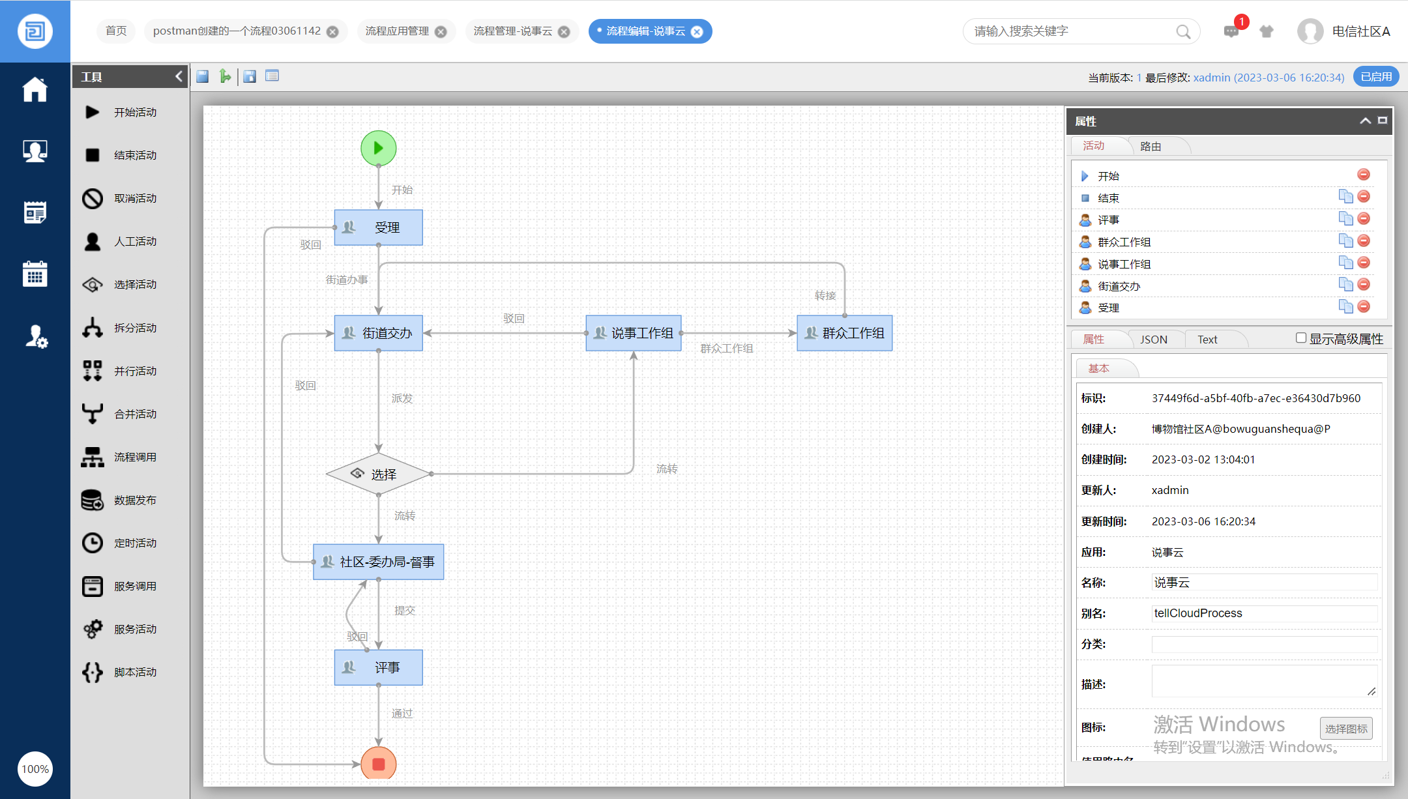Click the save icon in editor toolbar
The image size is (1408, 799).
[203, 77]
